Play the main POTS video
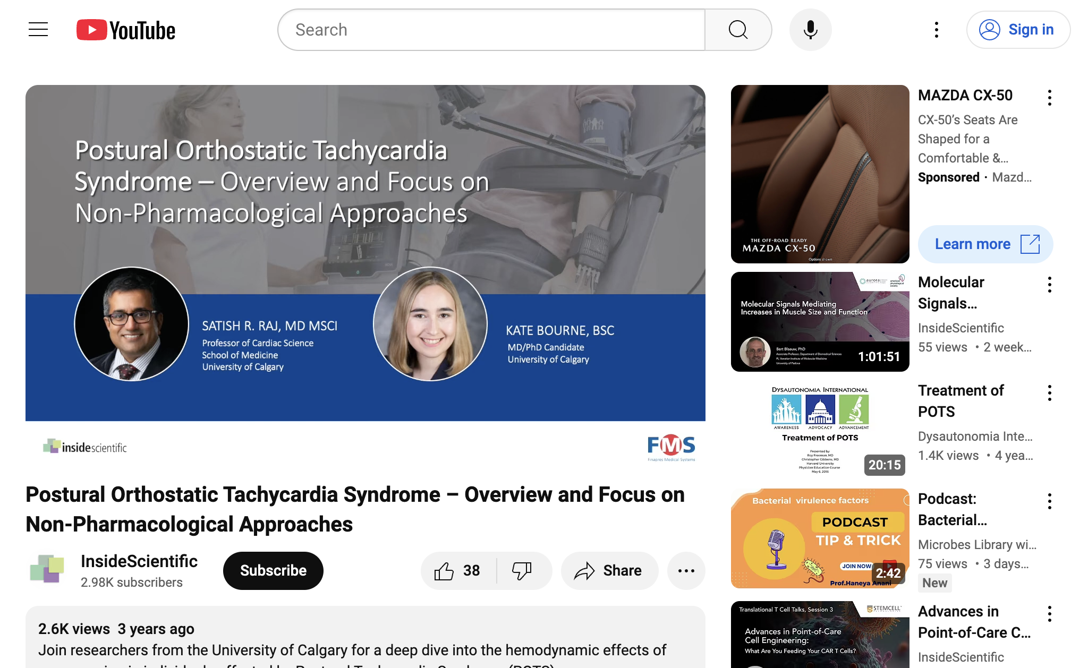Image resolution: width=1088 pixels, height=668 pixels. (365, 276)
